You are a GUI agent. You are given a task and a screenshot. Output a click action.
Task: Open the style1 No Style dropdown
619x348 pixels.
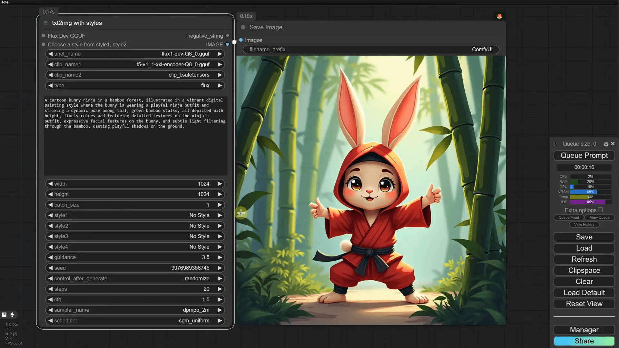135,215
